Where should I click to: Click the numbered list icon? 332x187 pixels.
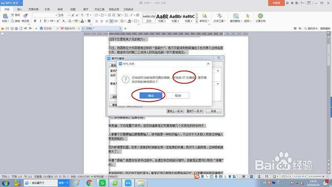point(103,15)
